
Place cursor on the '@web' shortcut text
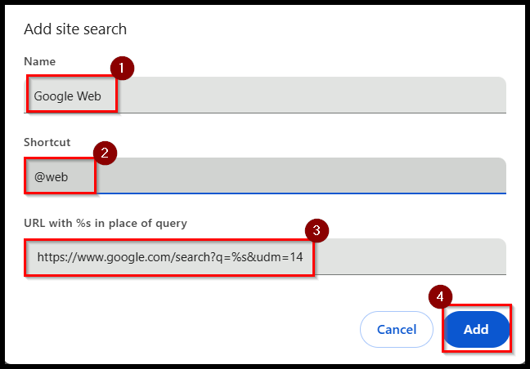point(51,177)
